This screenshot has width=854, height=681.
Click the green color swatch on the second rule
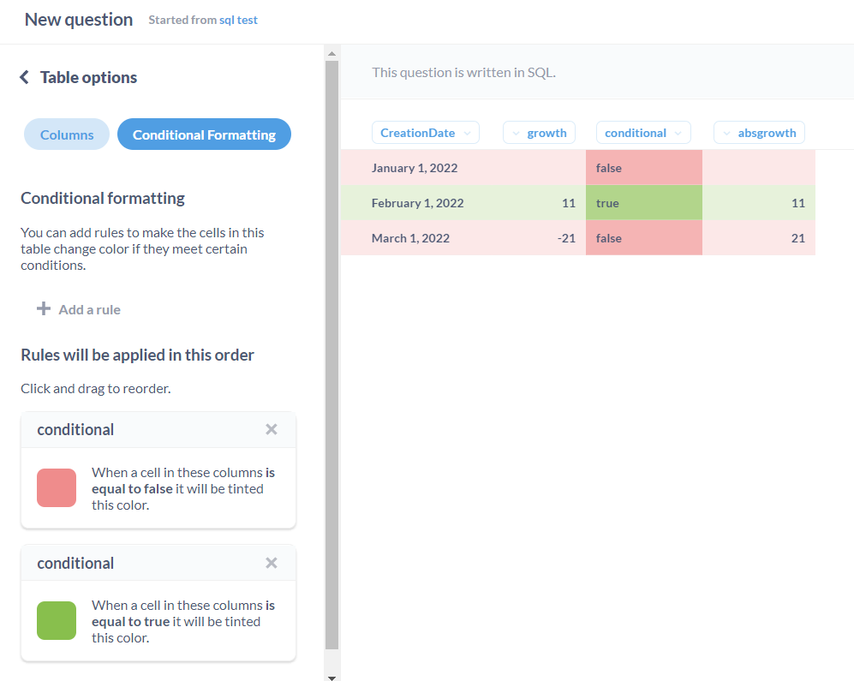click(56, 620)
